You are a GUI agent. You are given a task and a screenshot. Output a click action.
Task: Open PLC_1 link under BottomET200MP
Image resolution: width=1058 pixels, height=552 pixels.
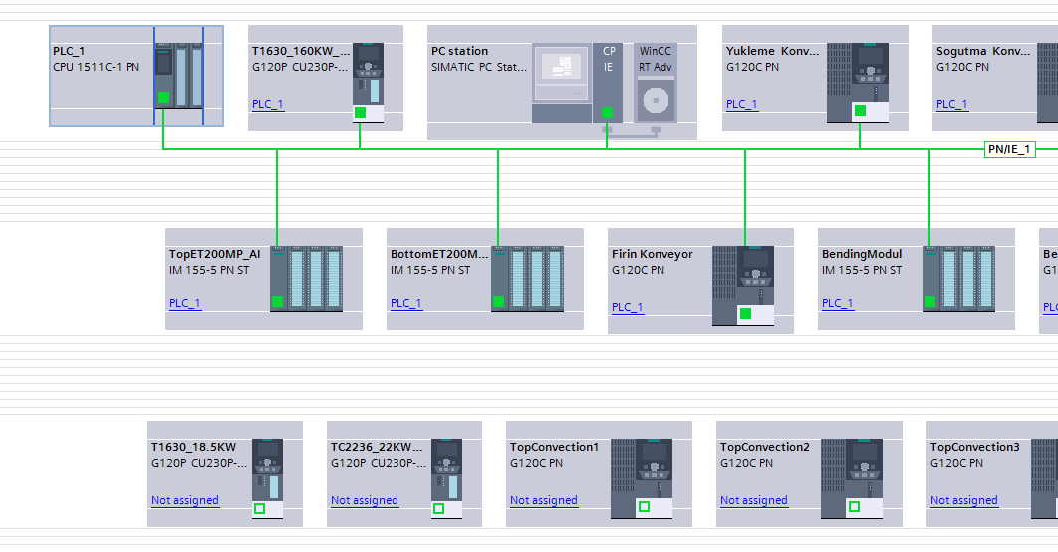pos(406,303)
